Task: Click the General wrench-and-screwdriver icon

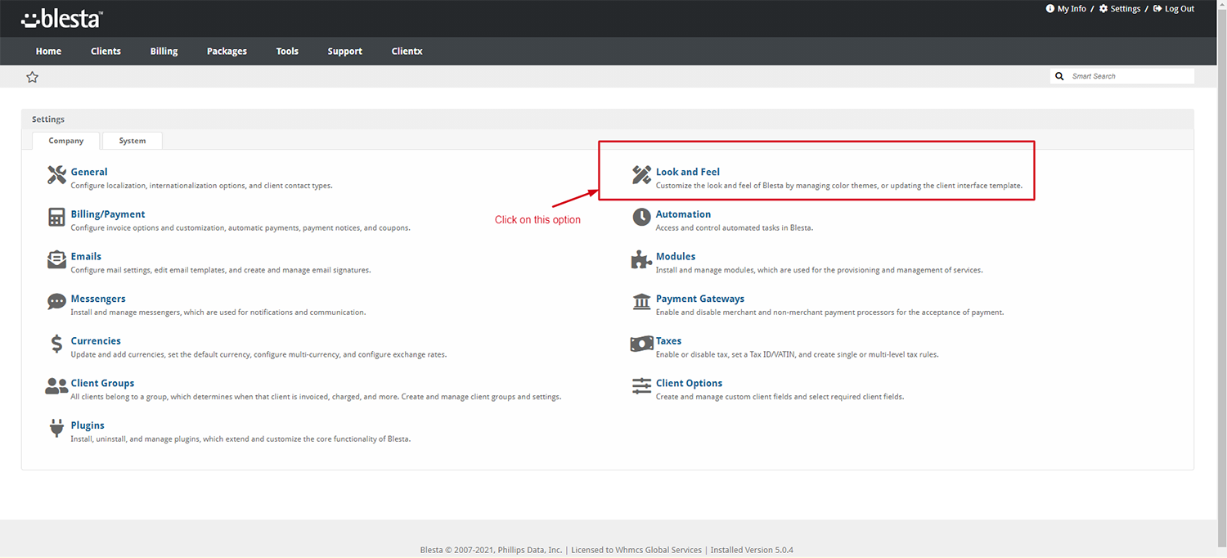Action: 56,175
